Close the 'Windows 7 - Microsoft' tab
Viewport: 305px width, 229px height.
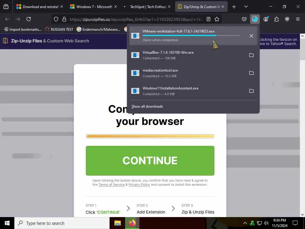pos(116,7)
